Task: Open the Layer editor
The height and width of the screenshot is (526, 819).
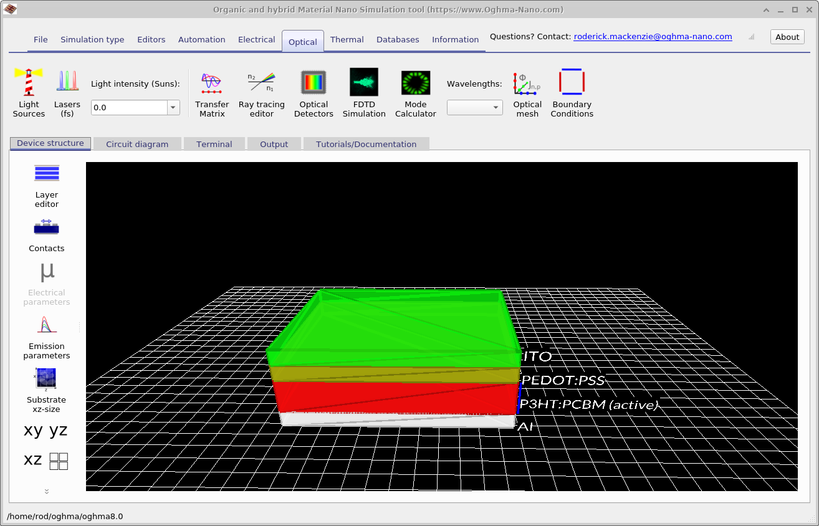Action: click(x=47, y=186)
